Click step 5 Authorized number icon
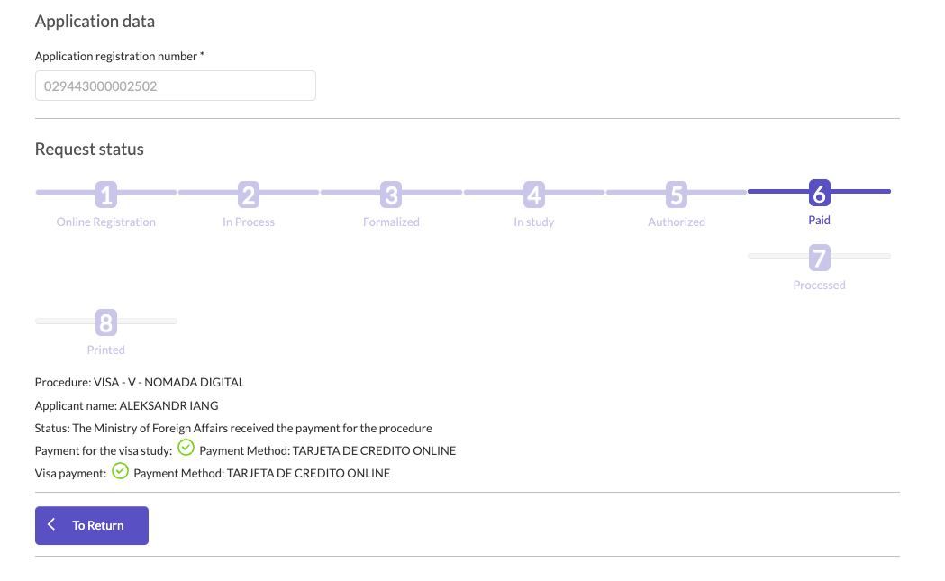The width and height of the screenshot is (945, 581). click(677, 195)
